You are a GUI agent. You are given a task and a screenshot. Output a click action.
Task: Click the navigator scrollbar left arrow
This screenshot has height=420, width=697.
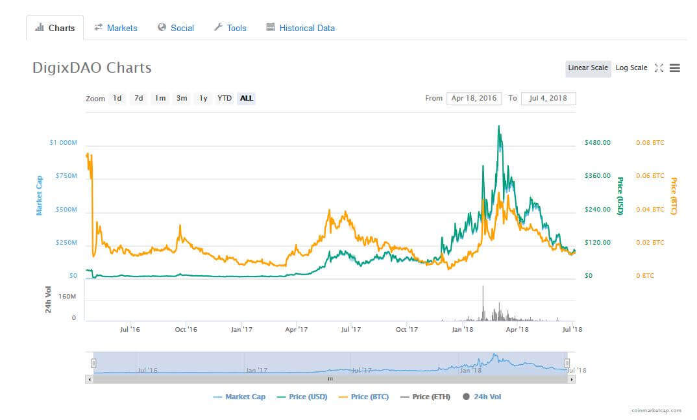tap(90, 380)
